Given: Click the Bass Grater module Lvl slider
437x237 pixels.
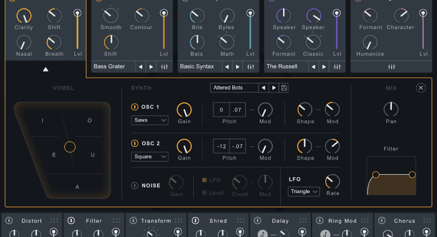Looking at the screenshot, I should point(163,30).
